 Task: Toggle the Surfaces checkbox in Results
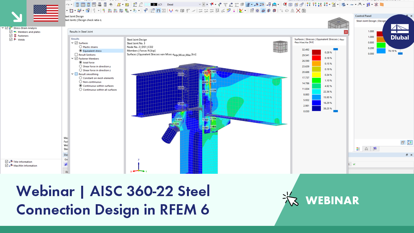click(x=76, y=43)
